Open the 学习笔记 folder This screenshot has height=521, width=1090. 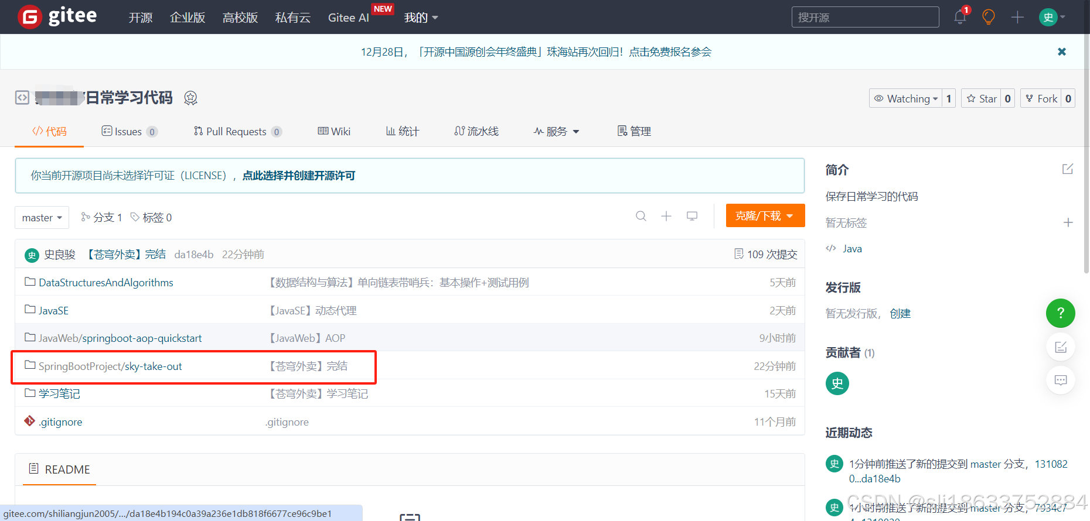[x=59, y=394]
